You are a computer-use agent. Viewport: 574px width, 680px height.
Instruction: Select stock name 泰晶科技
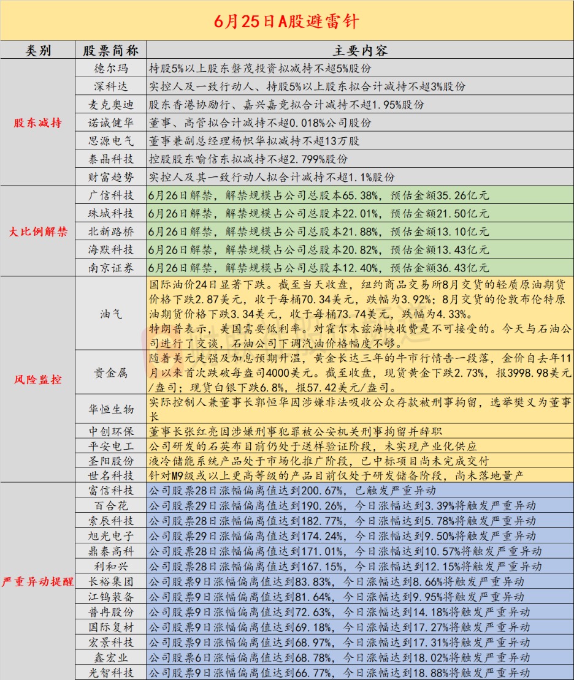[111, 159]
